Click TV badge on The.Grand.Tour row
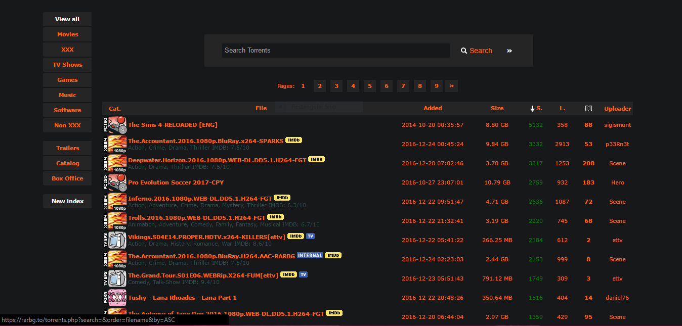 (x=303, y=274)
